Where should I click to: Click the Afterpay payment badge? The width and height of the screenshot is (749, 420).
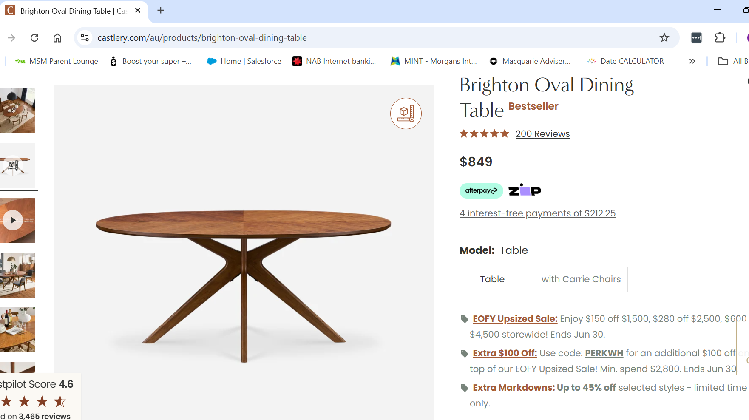[481, 191]
